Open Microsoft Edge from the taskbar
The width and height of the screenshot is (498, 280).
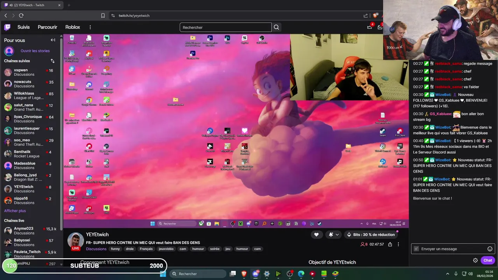pyautogui.click(x=301, y=274)
